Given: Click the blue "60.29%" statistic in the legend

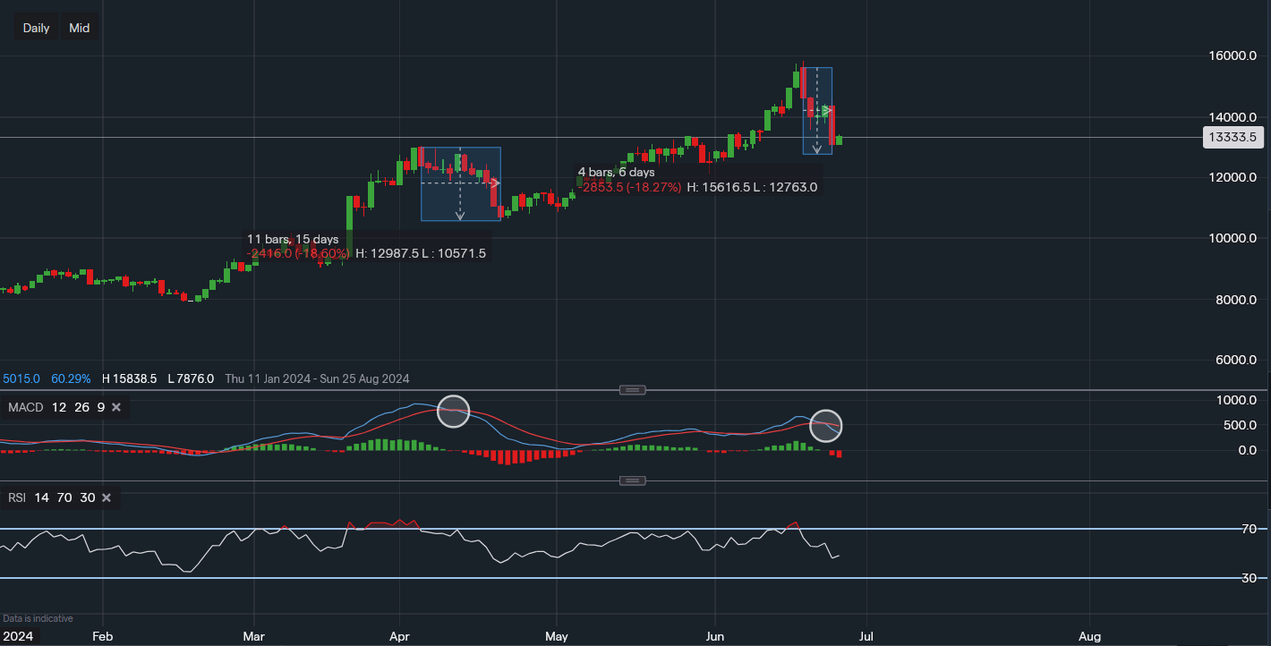Looking at the screenshot, I should [71, 378].
